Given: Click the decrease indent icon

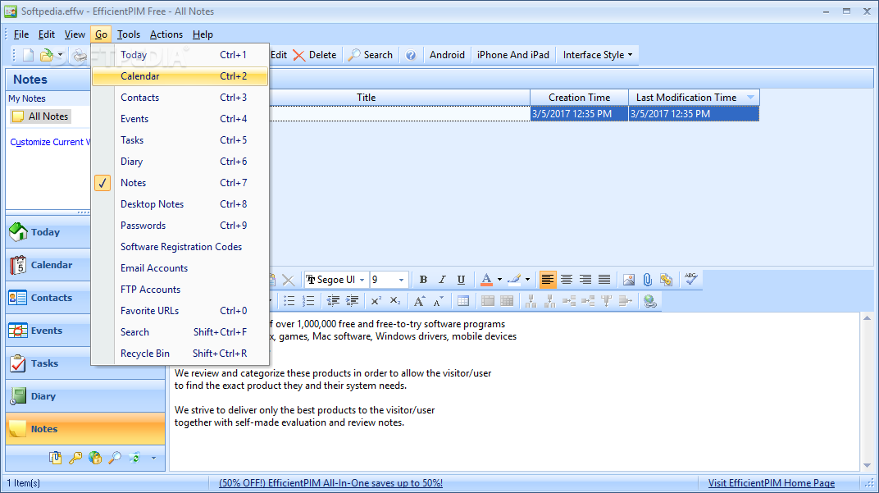Looking at the screenshot, I should tap(333, 301).
